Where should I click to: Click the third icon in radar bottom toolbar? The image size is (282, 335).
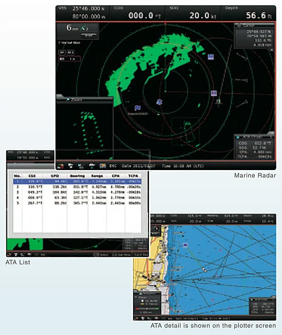point(81,166)
